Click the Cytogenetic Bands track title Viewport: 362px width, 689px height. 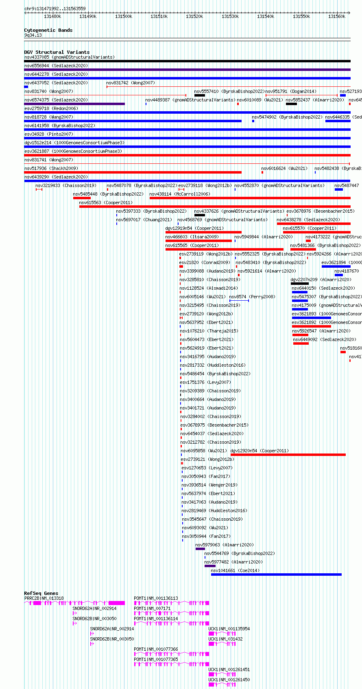pyautogui.click(x=48, y=30)
